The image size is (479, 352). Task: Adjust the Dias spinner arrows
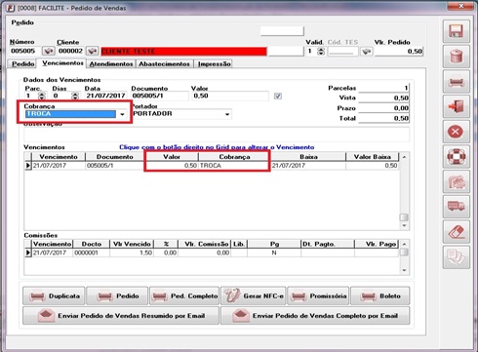point(75,96)
